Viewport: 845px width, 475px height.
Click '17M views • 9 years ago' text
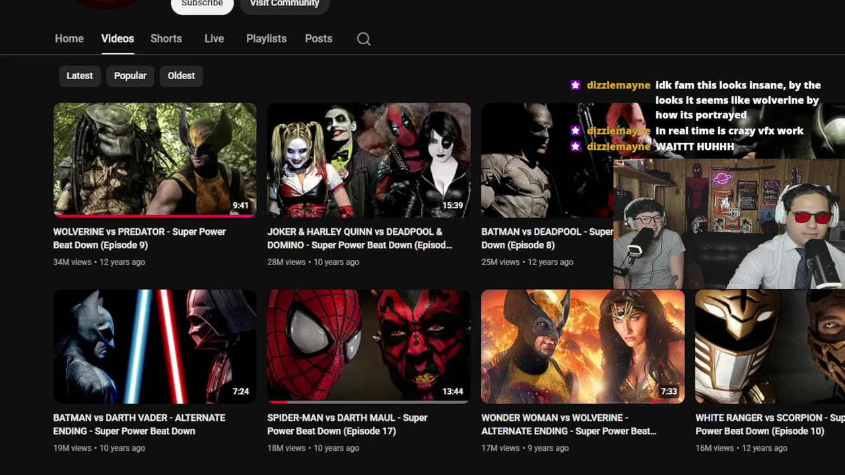coord(525,448)
